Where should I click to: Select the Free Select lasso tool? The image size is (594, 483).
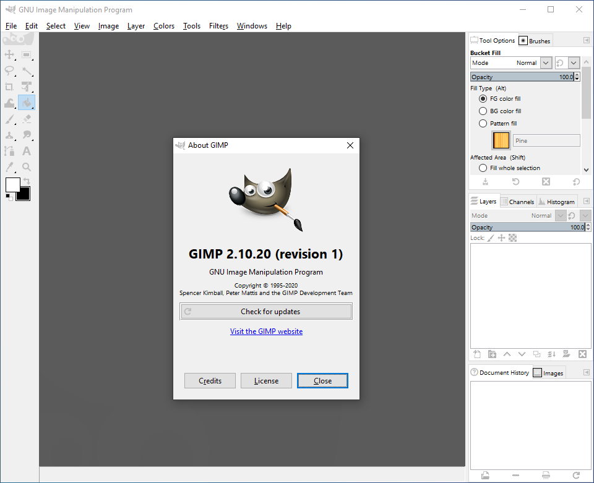pyautogui.click(x=9, y=71)
